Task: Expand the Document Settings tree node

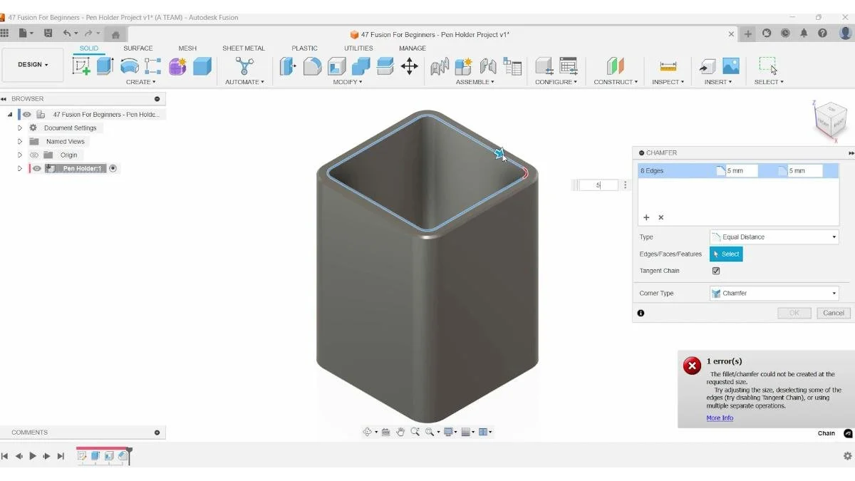Action: pos(20,128)
